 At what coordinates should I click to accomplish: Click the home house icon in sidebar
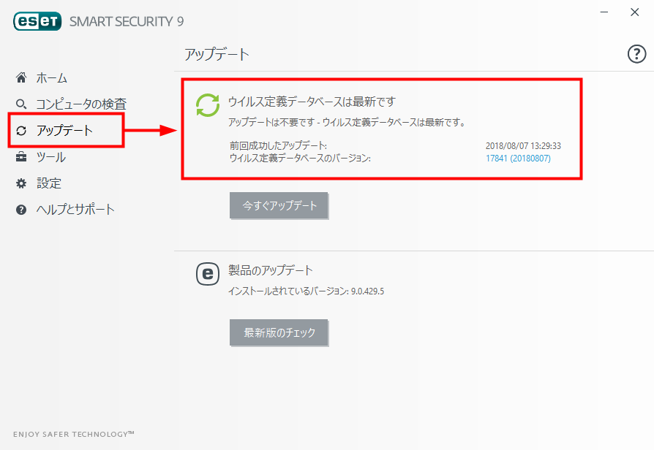click(x=21, y=77)
